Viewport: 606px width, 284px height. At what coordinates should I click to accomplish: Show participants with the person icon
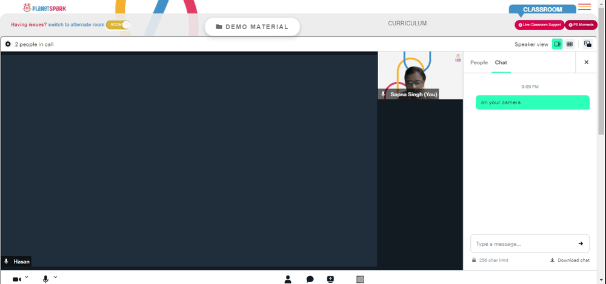click(287, 279)
